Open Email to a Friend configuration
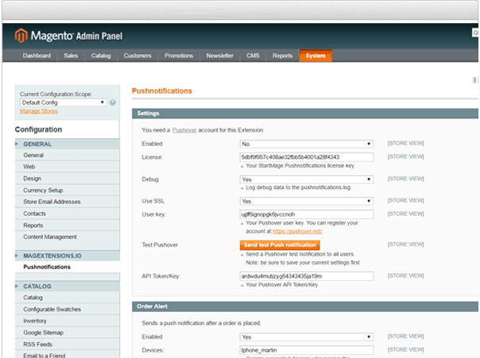 click(x=68, y=355)
